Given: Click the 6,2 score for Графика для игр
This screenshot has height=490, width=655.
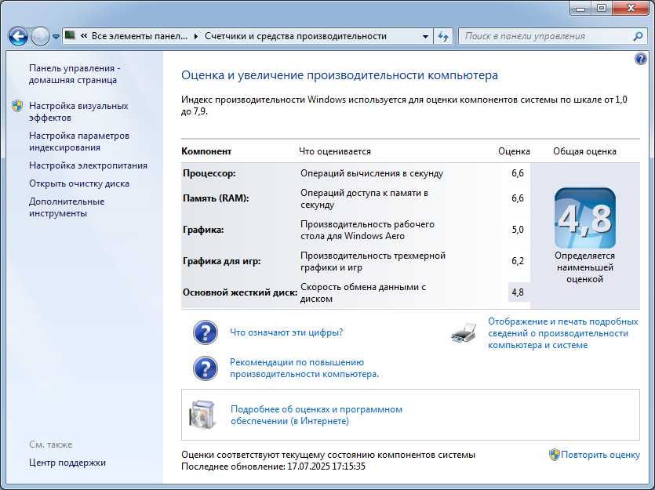Looking at the screenshot, I should point(518,261).
